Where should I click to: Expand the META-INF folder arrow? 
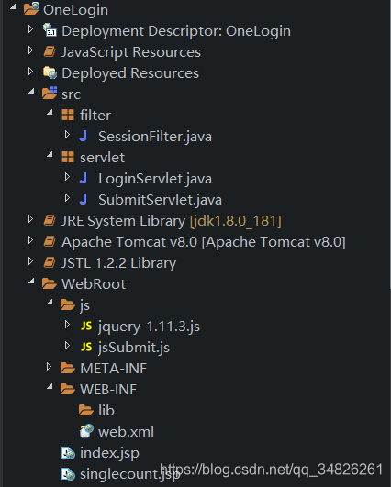(49, 367)
